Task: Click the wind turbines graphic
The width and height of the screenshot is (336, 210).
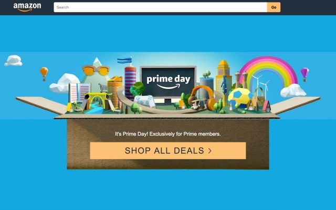Action: coord(261,85)
